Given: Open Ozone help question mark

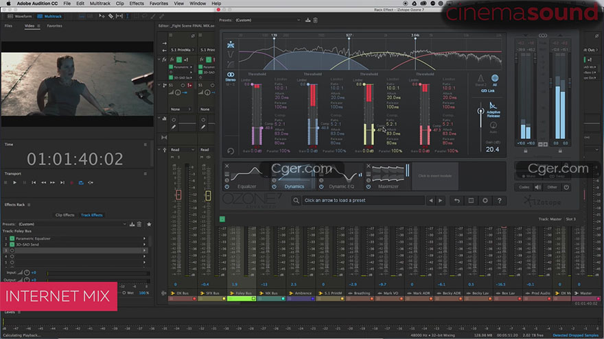Looking at the screenshot, I should click(499, 201).
